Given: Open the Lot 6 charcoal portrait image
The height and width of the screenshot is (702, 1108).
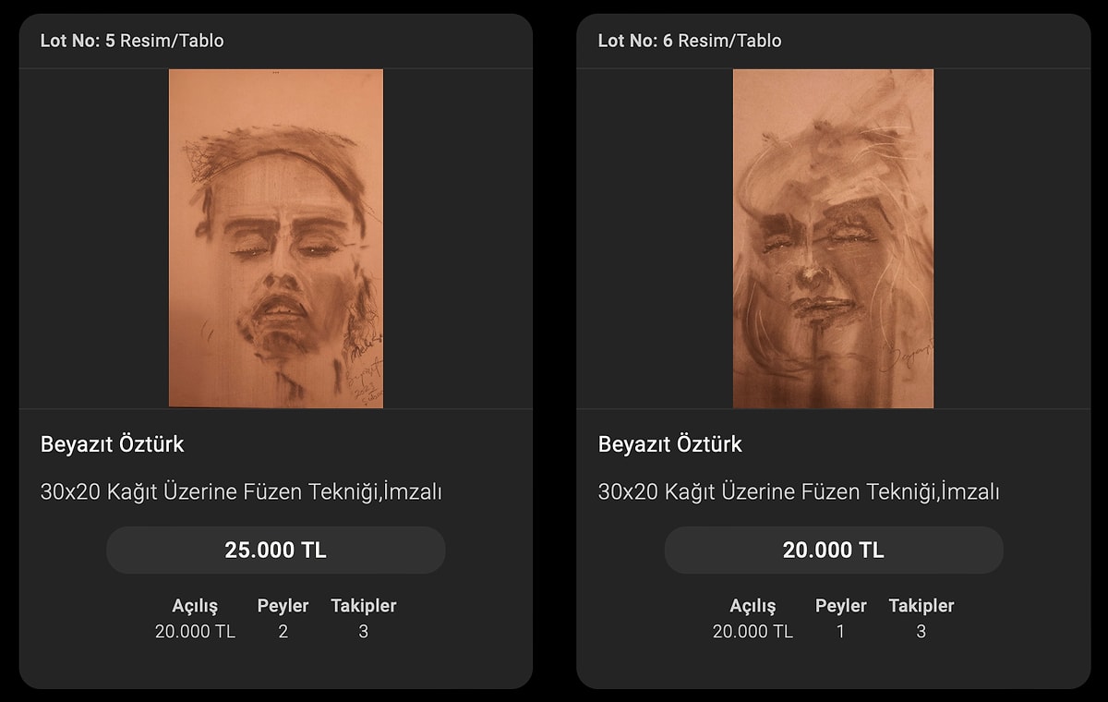Looking at the screenshot, I should pyautogui.click(x=833, y=238).
